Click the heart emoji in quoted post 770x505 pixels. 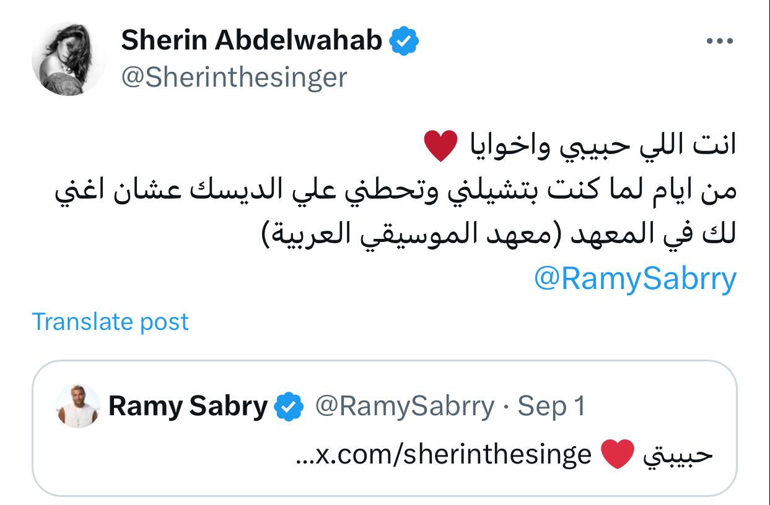point(618,455)
